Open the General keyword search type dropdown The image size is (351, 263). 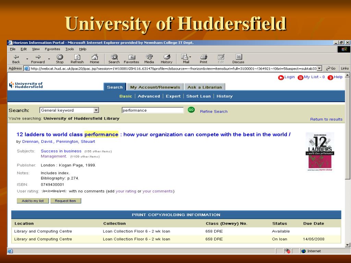tap(96, 110)
